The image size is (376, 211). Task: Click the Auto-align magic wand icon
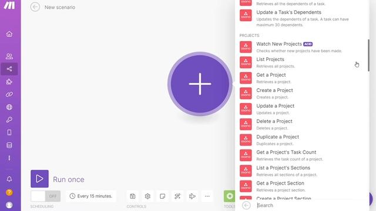[x=177, y=196]
